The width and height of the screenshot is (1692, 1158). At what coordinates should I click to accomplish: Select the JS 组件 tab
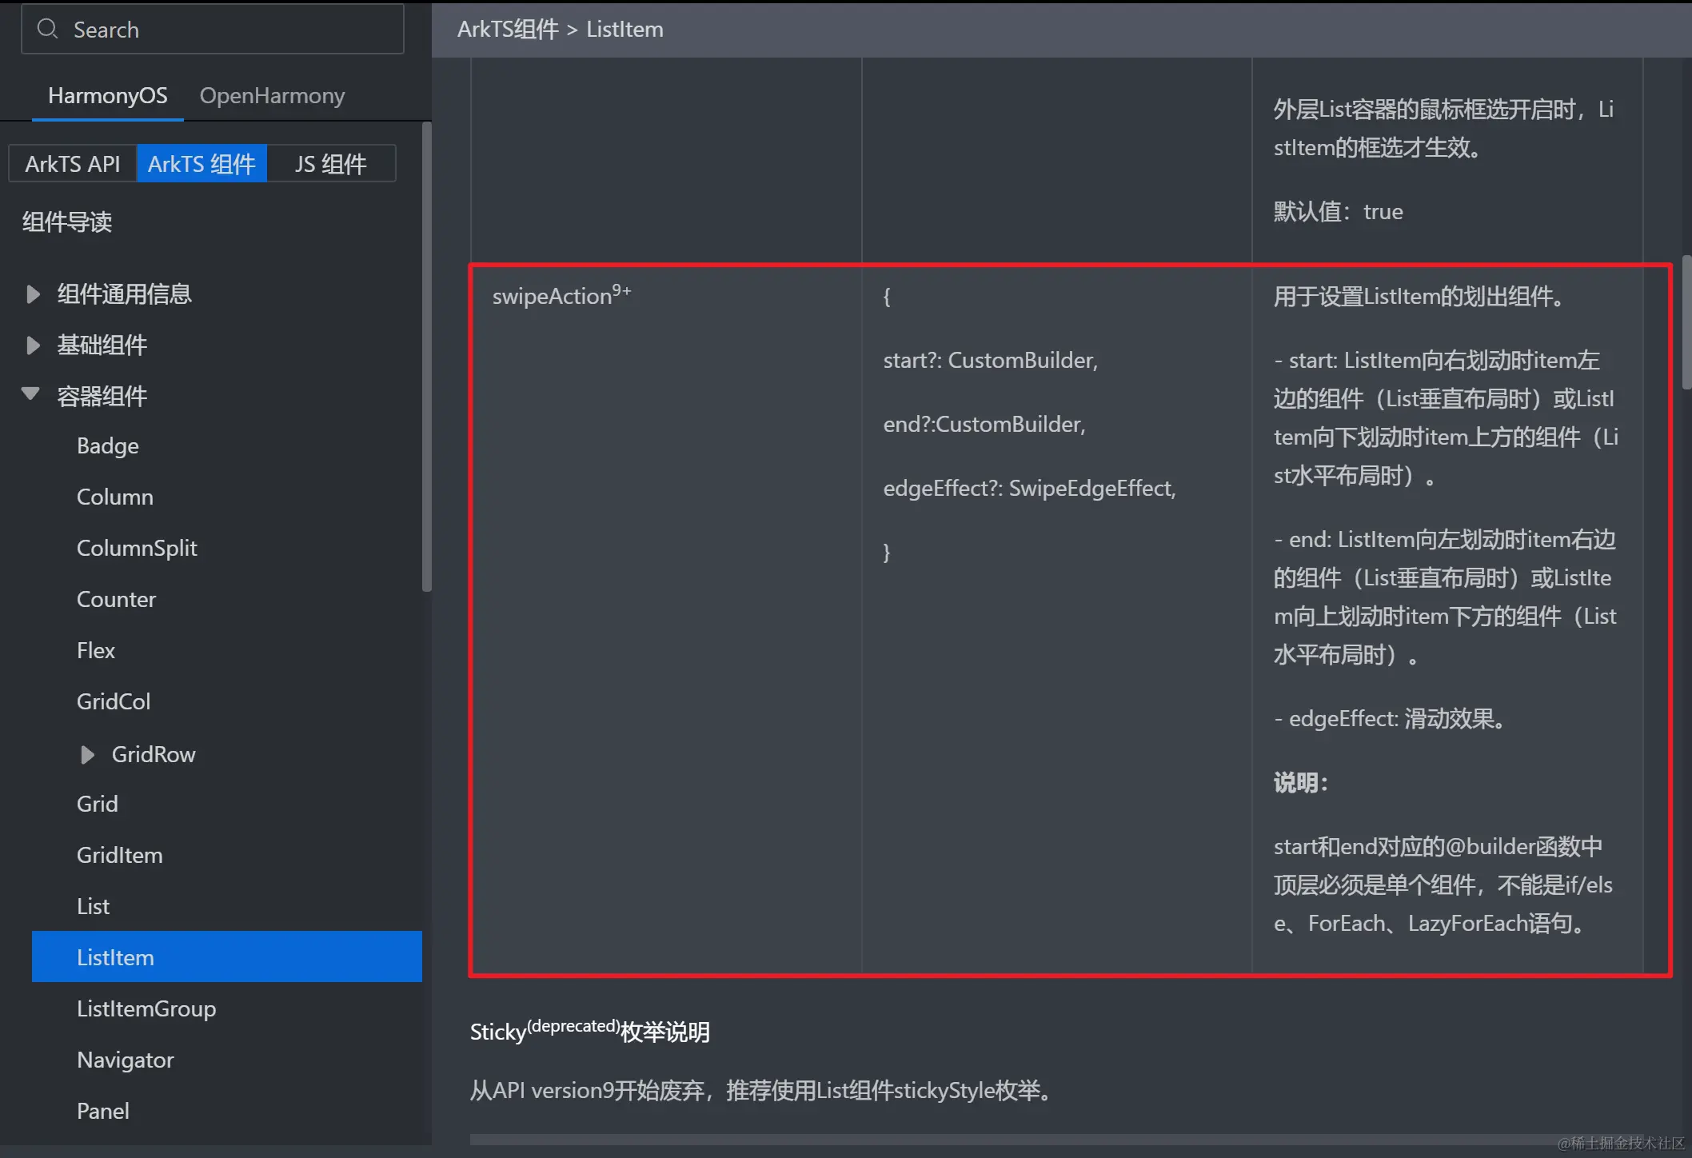coord(330,164)
